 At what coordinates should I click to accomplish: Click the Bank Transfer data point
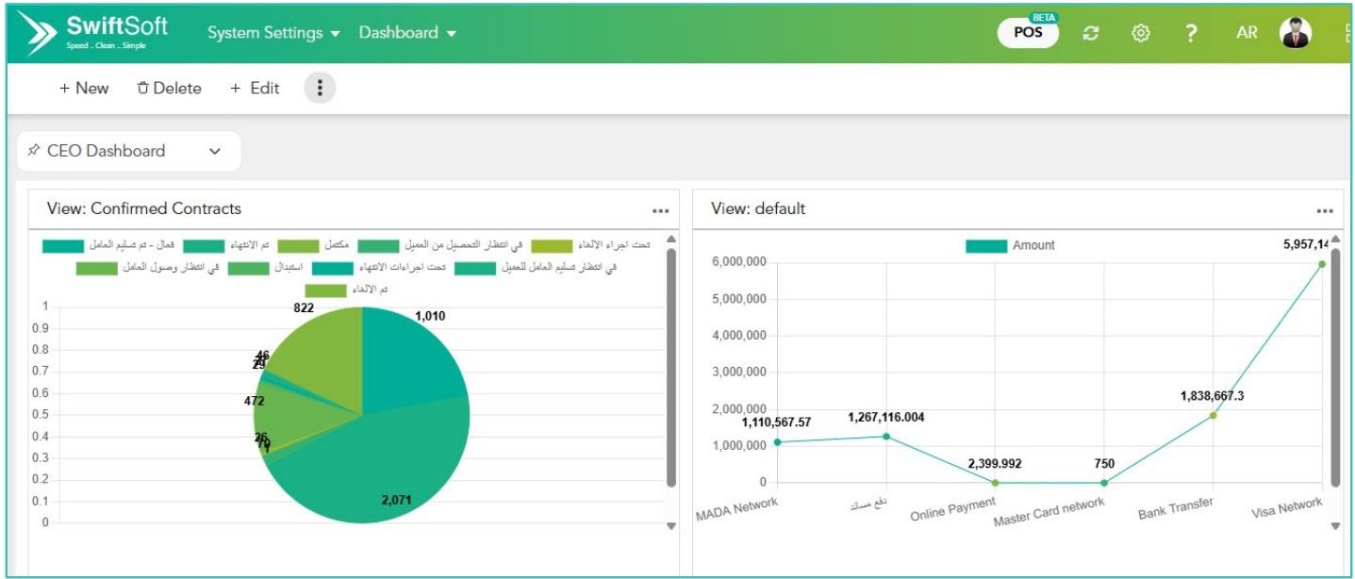pyautogui.click(x=1214, y=415)
